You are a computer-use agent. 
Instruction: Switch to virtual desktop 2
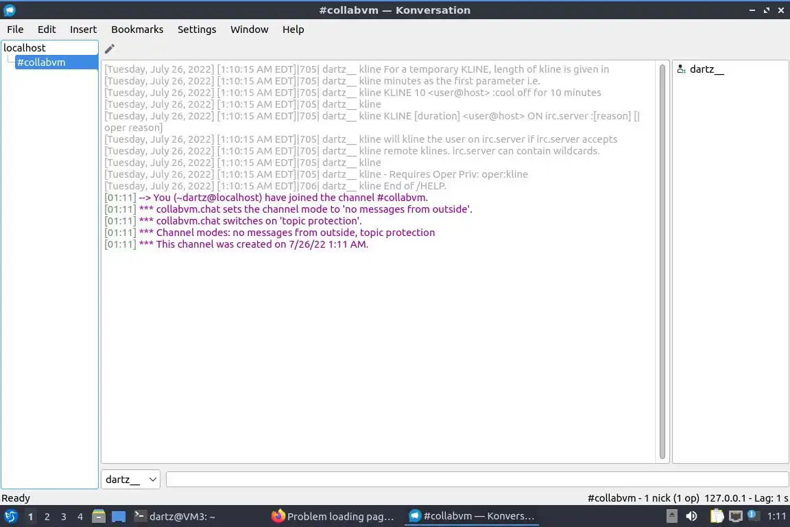pos(47,517)
